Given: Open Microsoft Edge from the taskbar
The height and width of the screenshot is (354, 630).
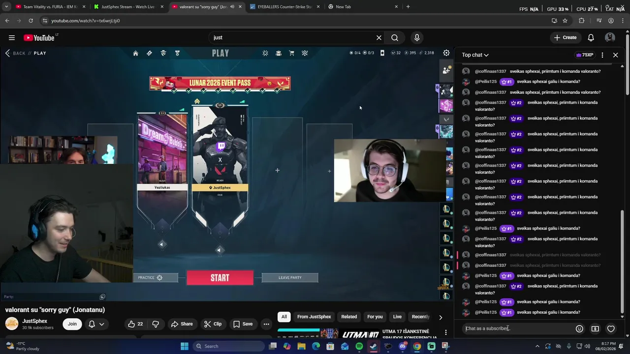Looking at the screenshot, I should click(x=316, y=346).
